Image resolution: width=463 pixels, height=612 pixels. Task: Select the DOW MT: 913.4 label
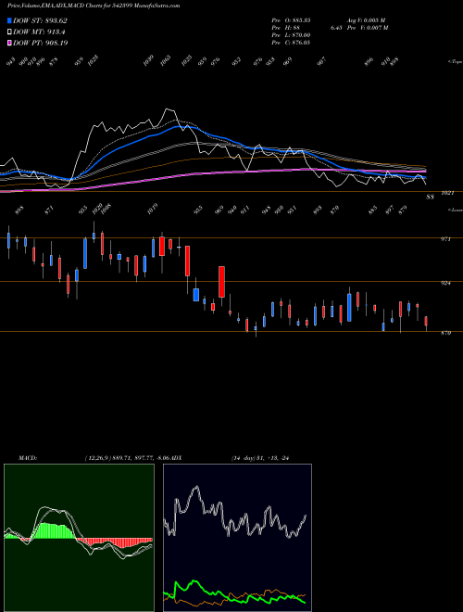click(39, 32)
